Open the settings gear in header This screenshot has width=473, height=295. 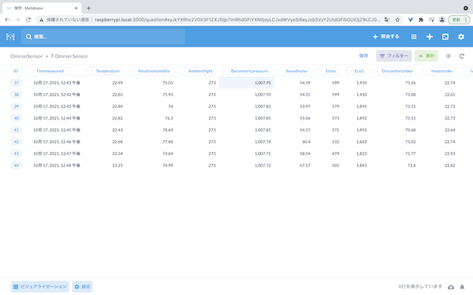tap(461, 37)
